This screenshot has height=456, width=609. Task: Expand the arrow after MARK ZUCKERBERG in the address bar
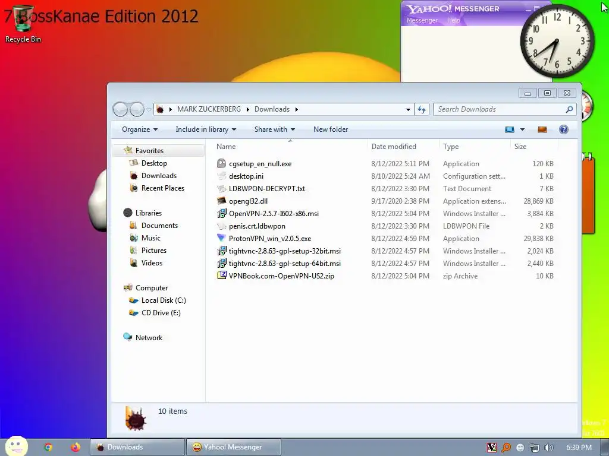(248, 109)
